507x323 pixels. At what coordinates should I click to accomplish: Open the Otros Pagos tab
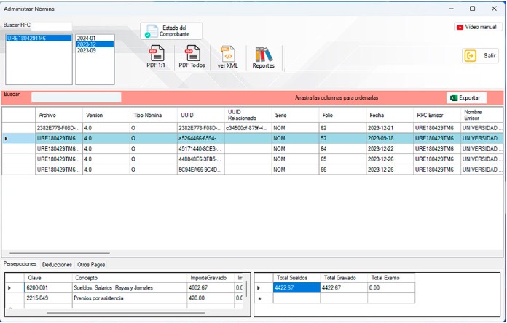pos(91,265)
